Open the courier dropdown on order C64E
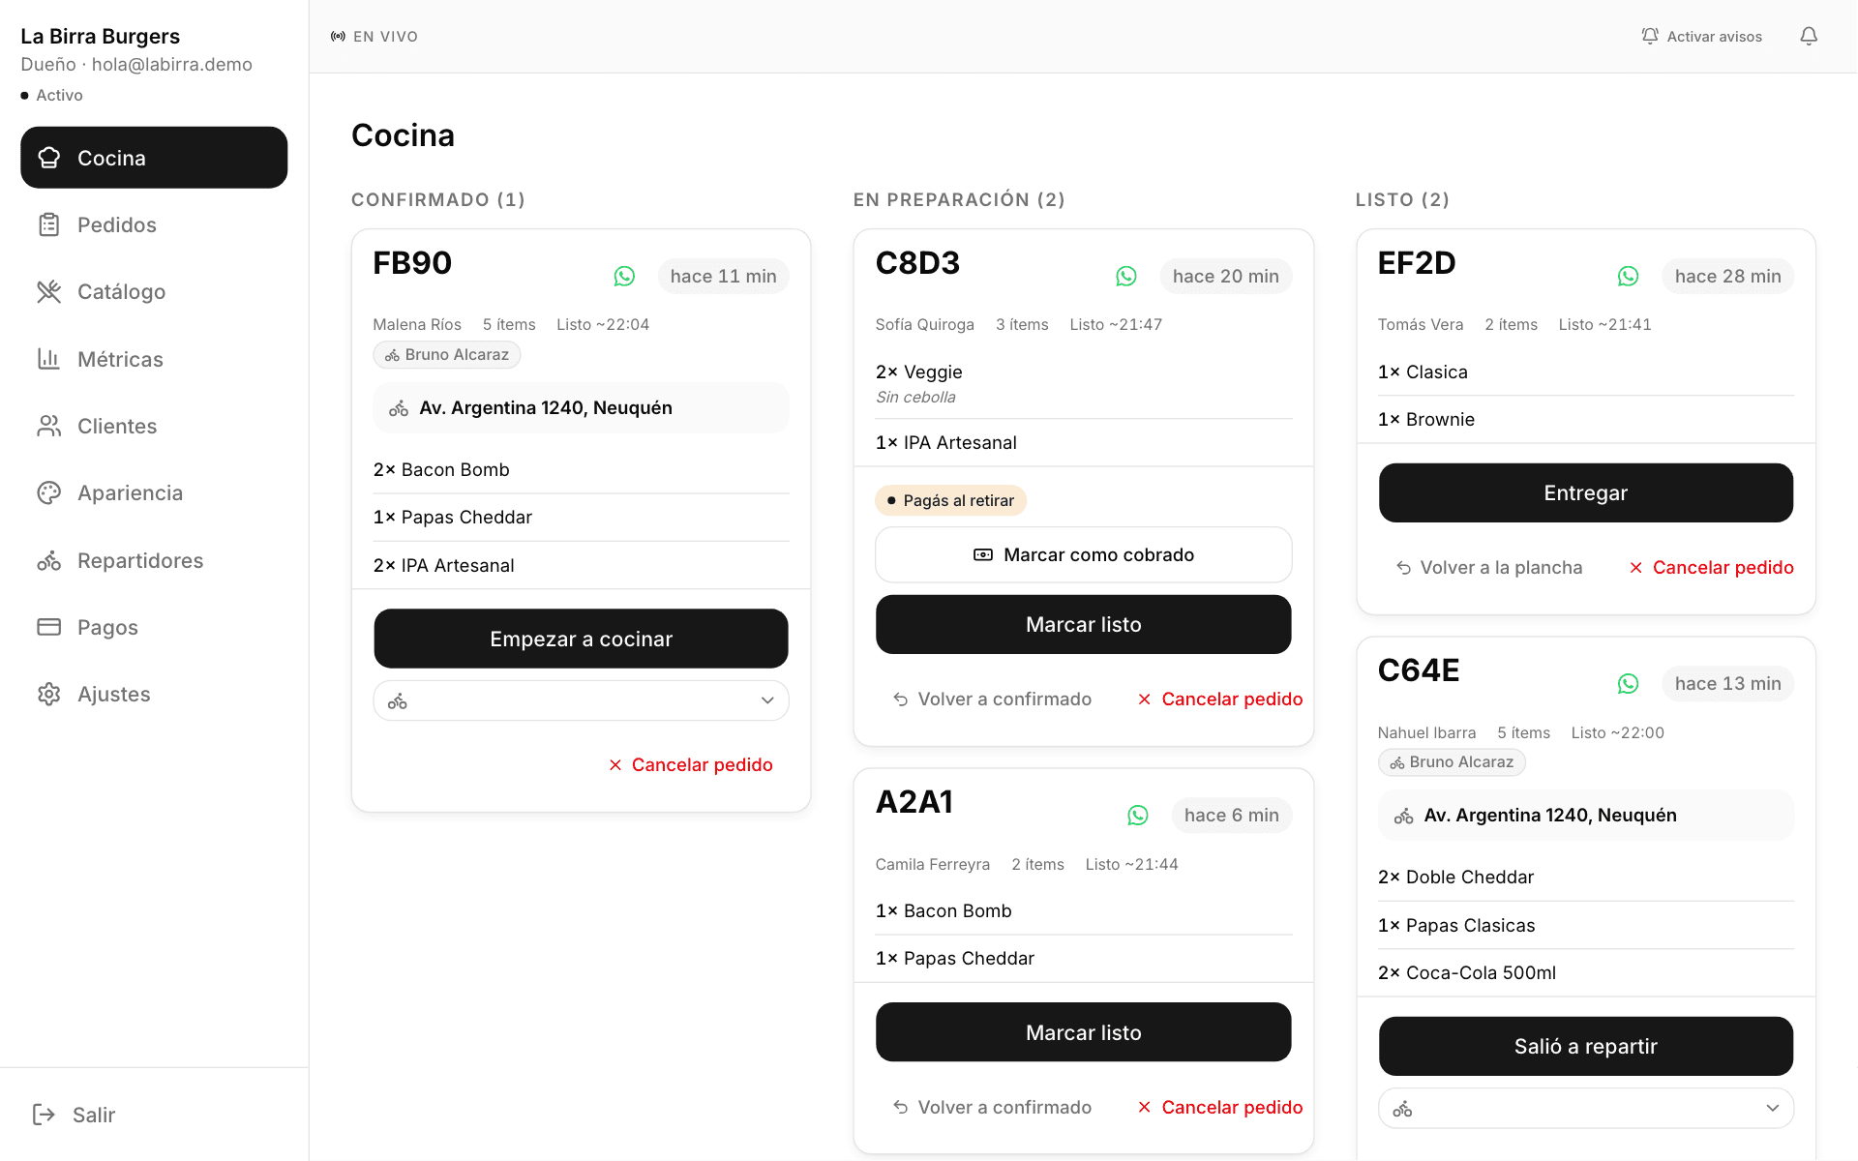Image resolution: width=1858 pixels, height=1161 pixels. coord(1586,1108)
